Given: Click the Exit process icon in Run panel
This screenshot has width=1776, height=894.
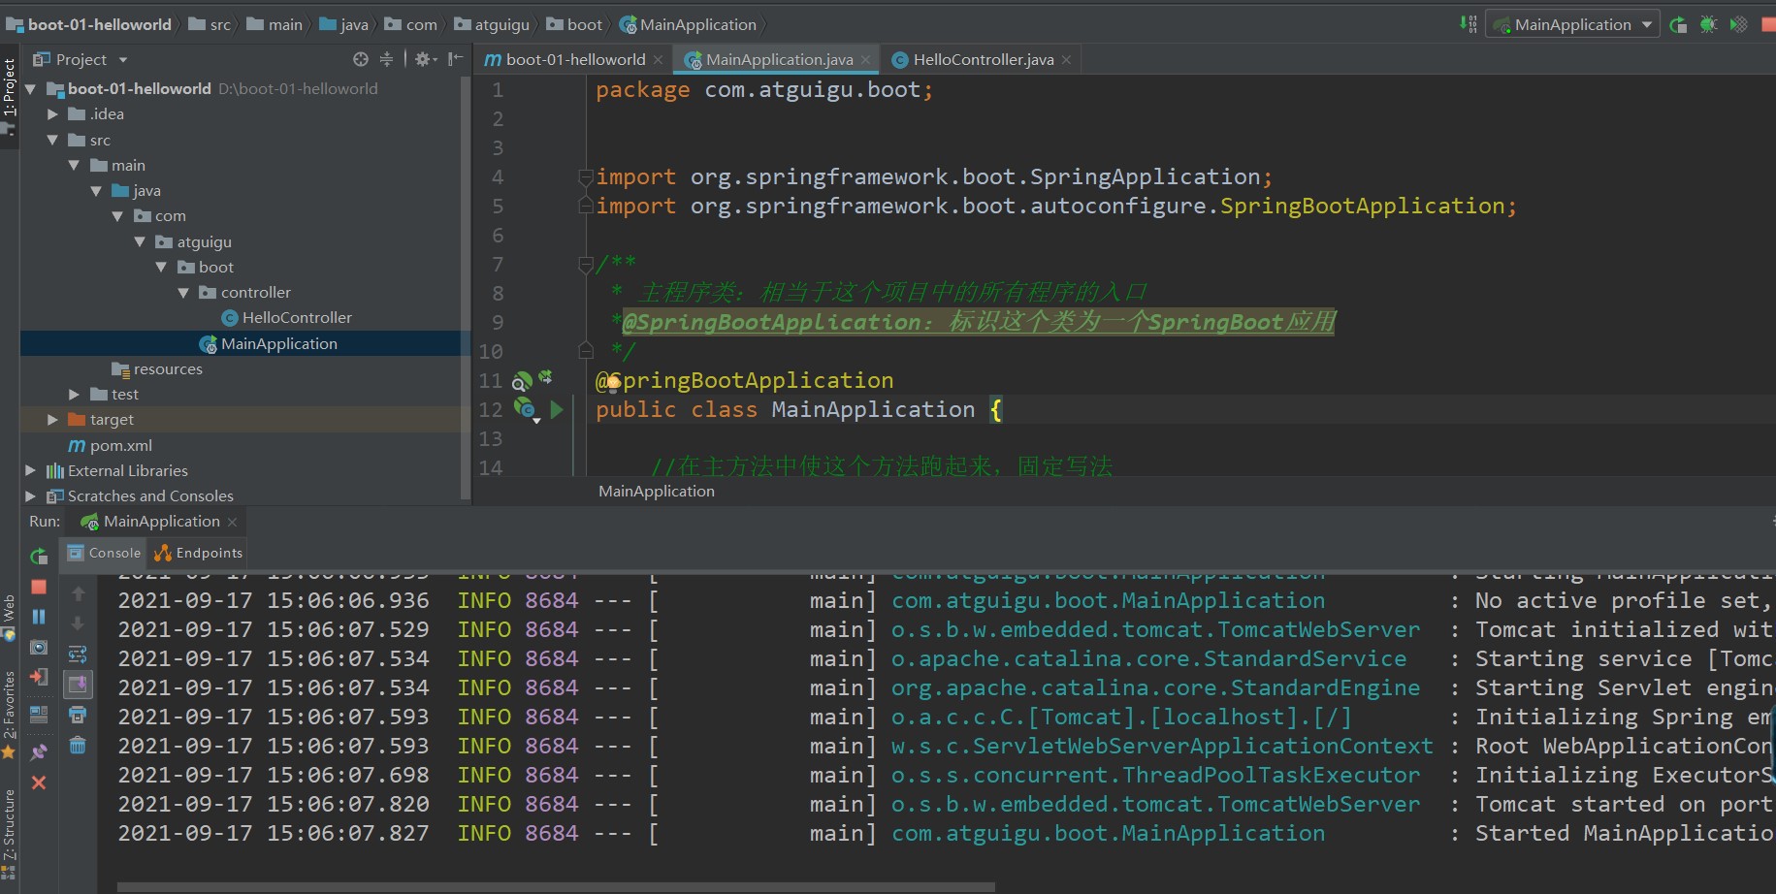Looking at the screenshot, I should click(39, 677).
